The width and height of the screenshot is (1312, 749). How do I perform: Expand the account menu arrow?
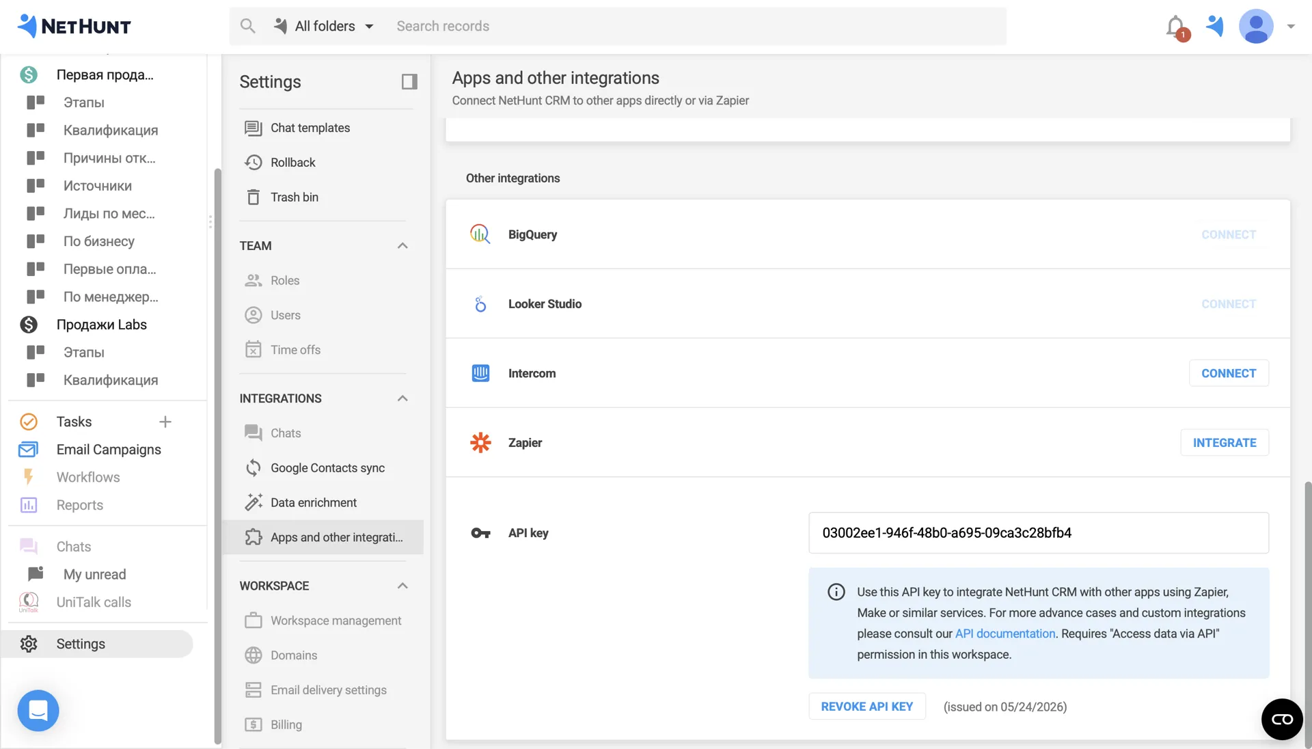[1291, 27]
